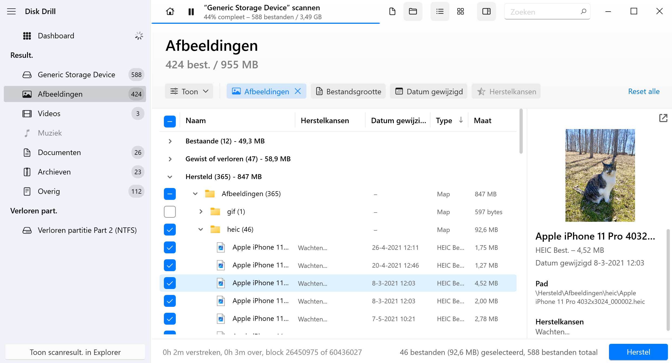Click the Afbeeldingen category icon in sidebar
This screenshot has width=672, height=363.
point(28,94)
